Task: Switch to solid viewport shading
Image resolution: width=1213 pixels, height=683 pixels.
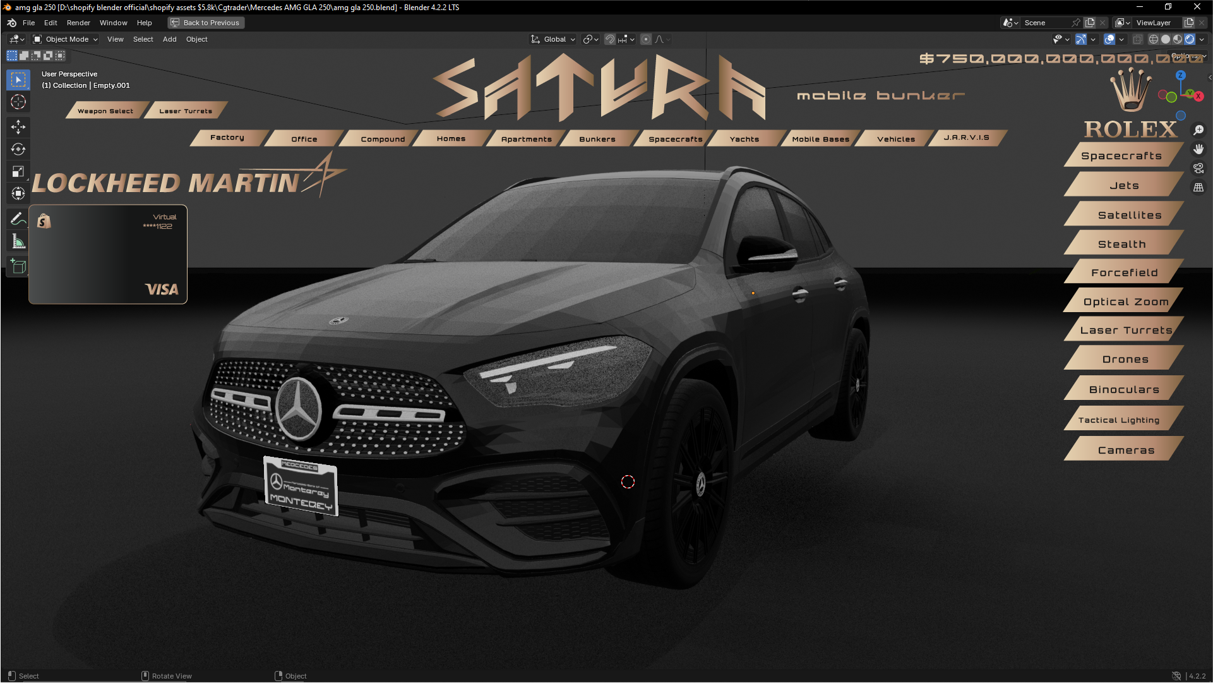Action: pos(1166,39)
